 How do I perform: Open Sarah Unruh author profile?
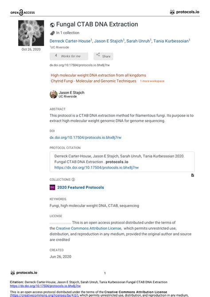coord(138,41)
